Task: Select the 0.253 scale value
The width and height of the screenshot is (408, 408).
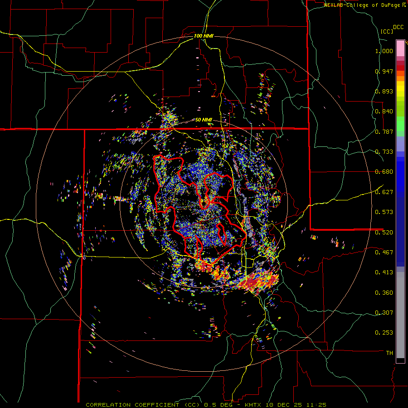Action: click(384, 333)
